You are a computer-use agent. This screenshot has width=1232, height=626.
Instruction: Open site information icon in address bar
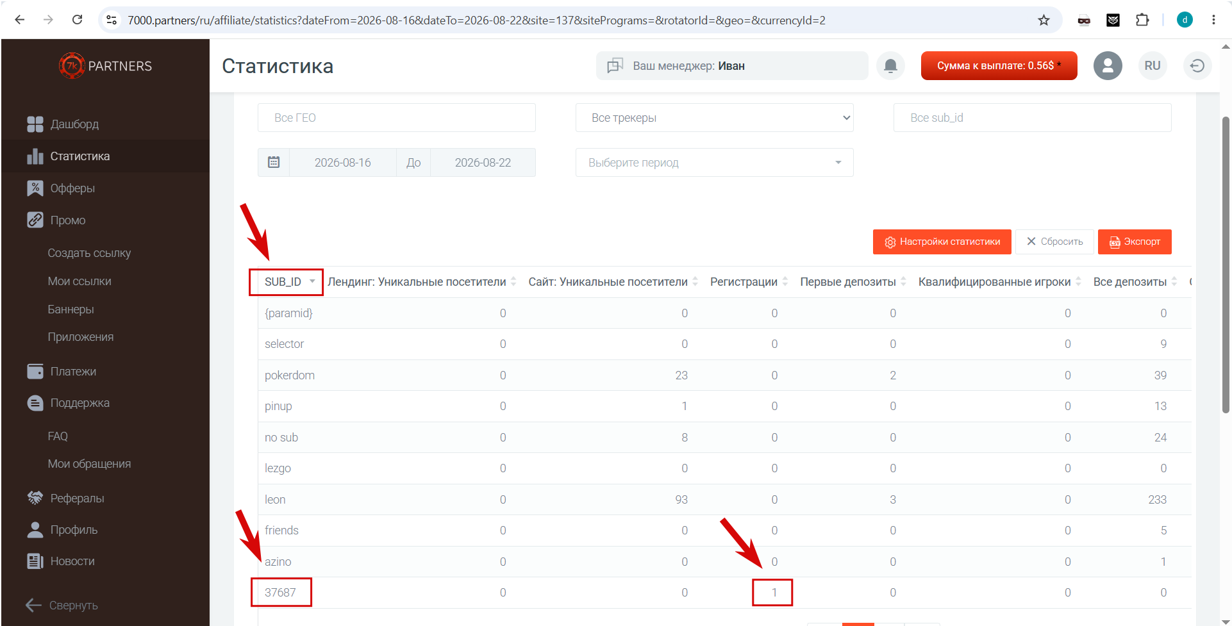coord(112,21)
